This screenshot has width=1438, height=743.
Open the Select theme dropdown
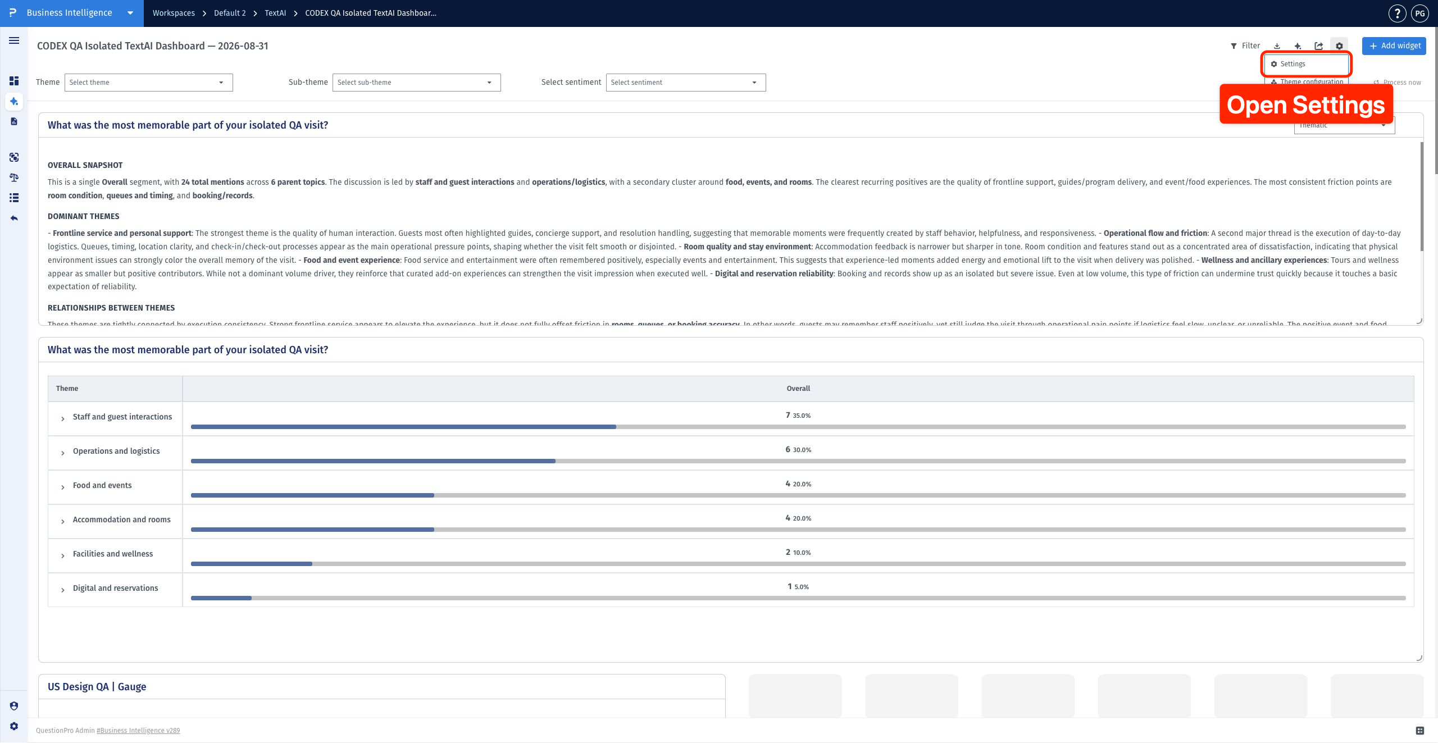click(148, 83)
